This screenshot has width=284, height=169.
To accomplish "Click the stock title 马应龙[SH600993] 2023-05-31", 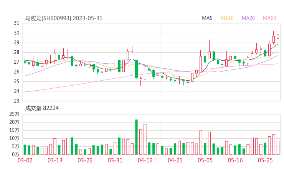I will (x=64, y=18).
